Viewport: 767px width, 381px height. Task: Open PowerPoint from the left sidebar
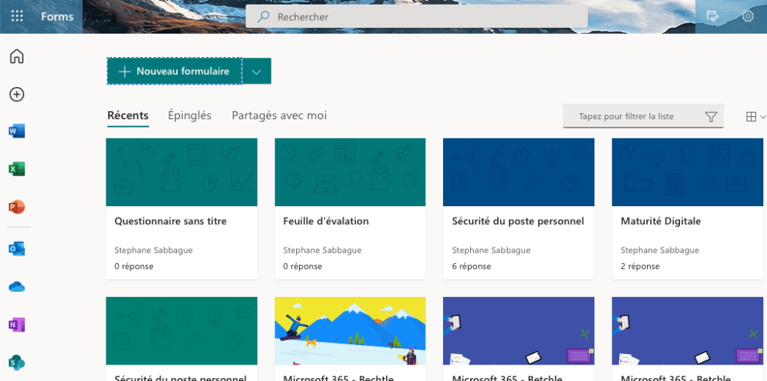(16, 207)
